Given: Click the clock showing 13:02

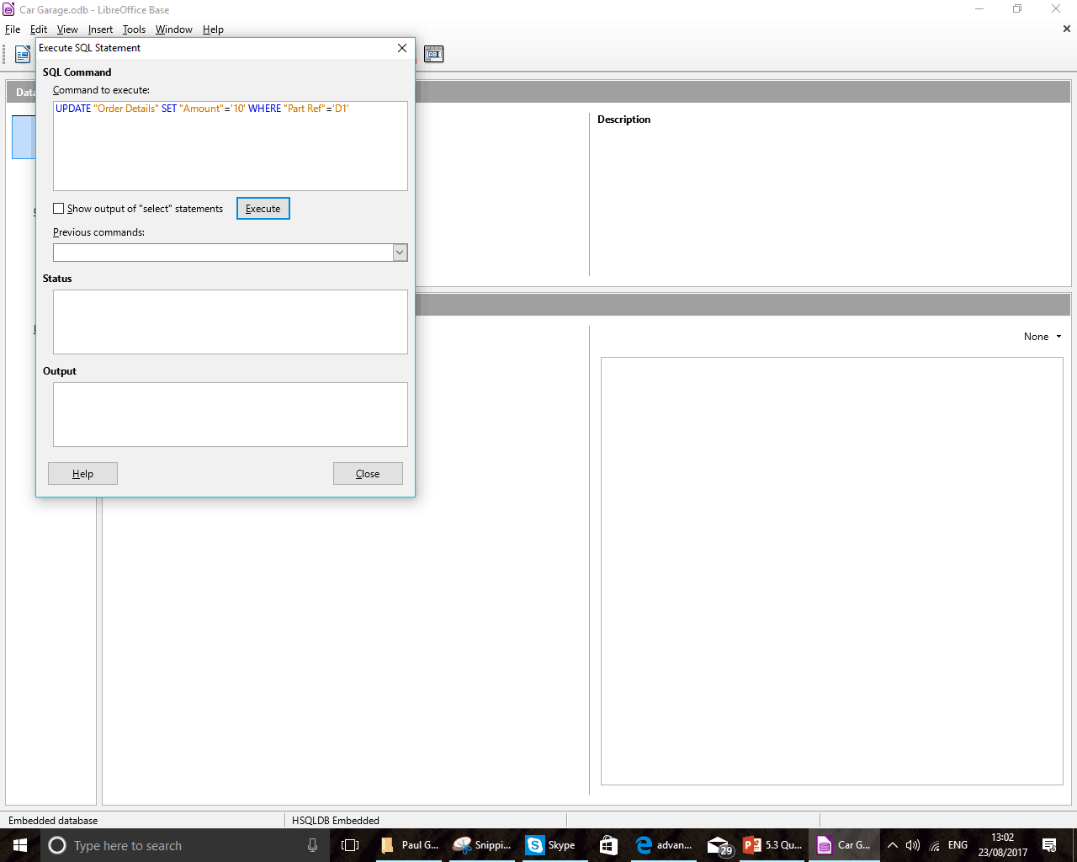Looking at the screenshot, I should [1002, 845].
